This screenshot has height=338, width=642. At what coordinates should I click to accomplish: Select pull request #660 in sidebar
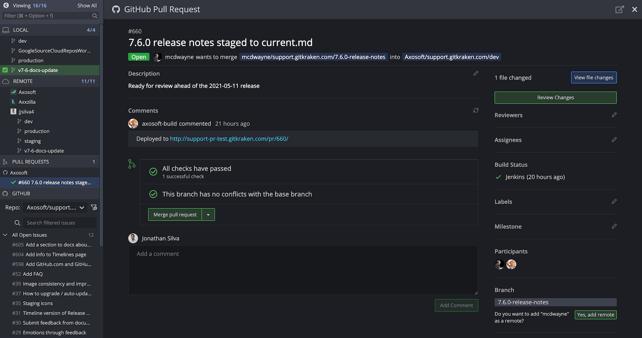pos(55,182)
